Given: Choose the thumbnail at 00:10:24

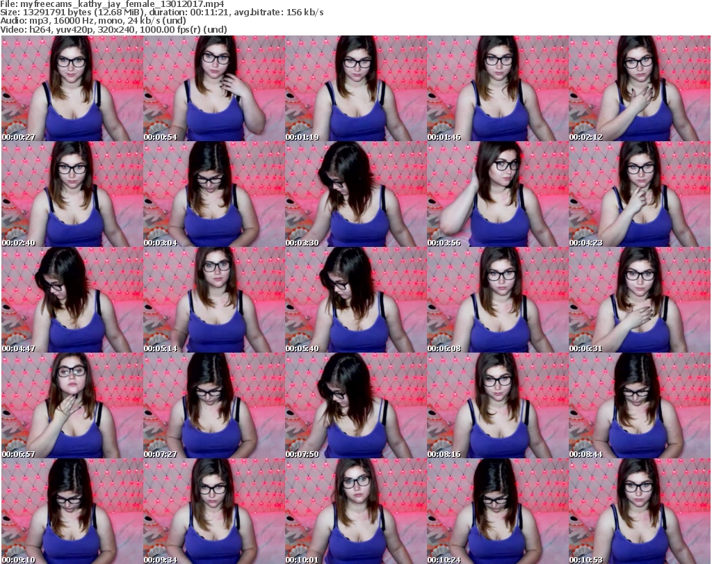Looking at the screenshot, I should point(498,511).
